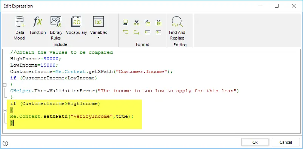Cut selection with scissors icon
Image resolution: width=303 pixels, height=149 pixels.
click(137, 23)
